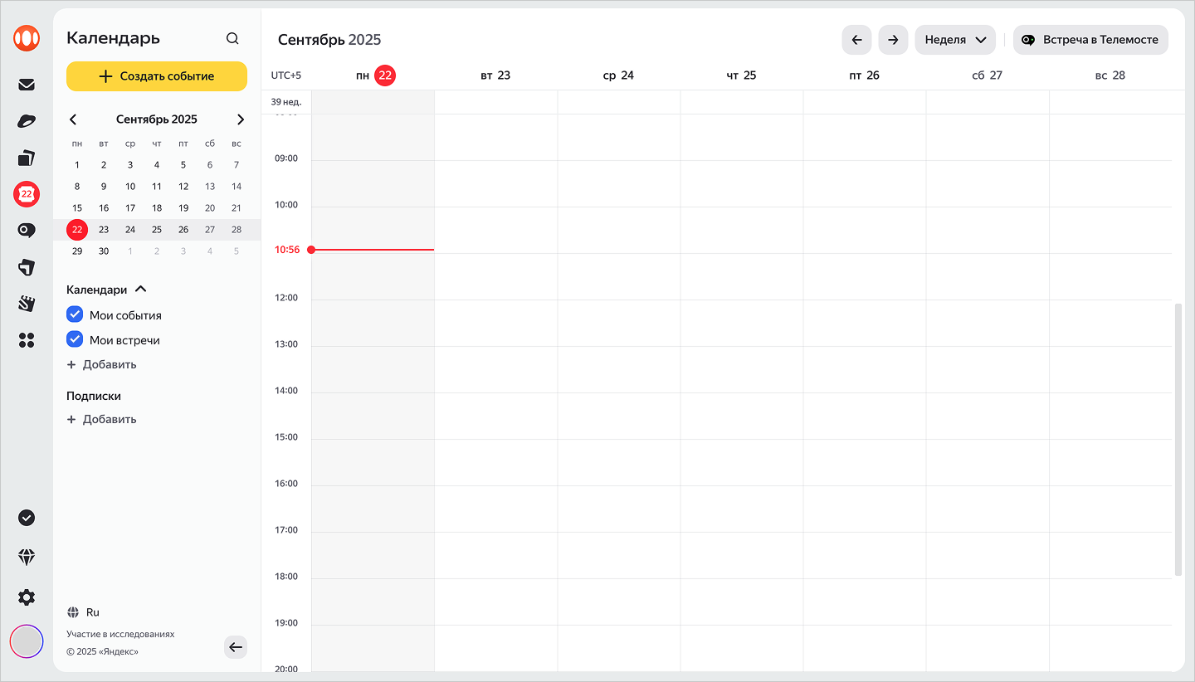
Task: Show next month in the mini calendar
Action: coord(241,119)
